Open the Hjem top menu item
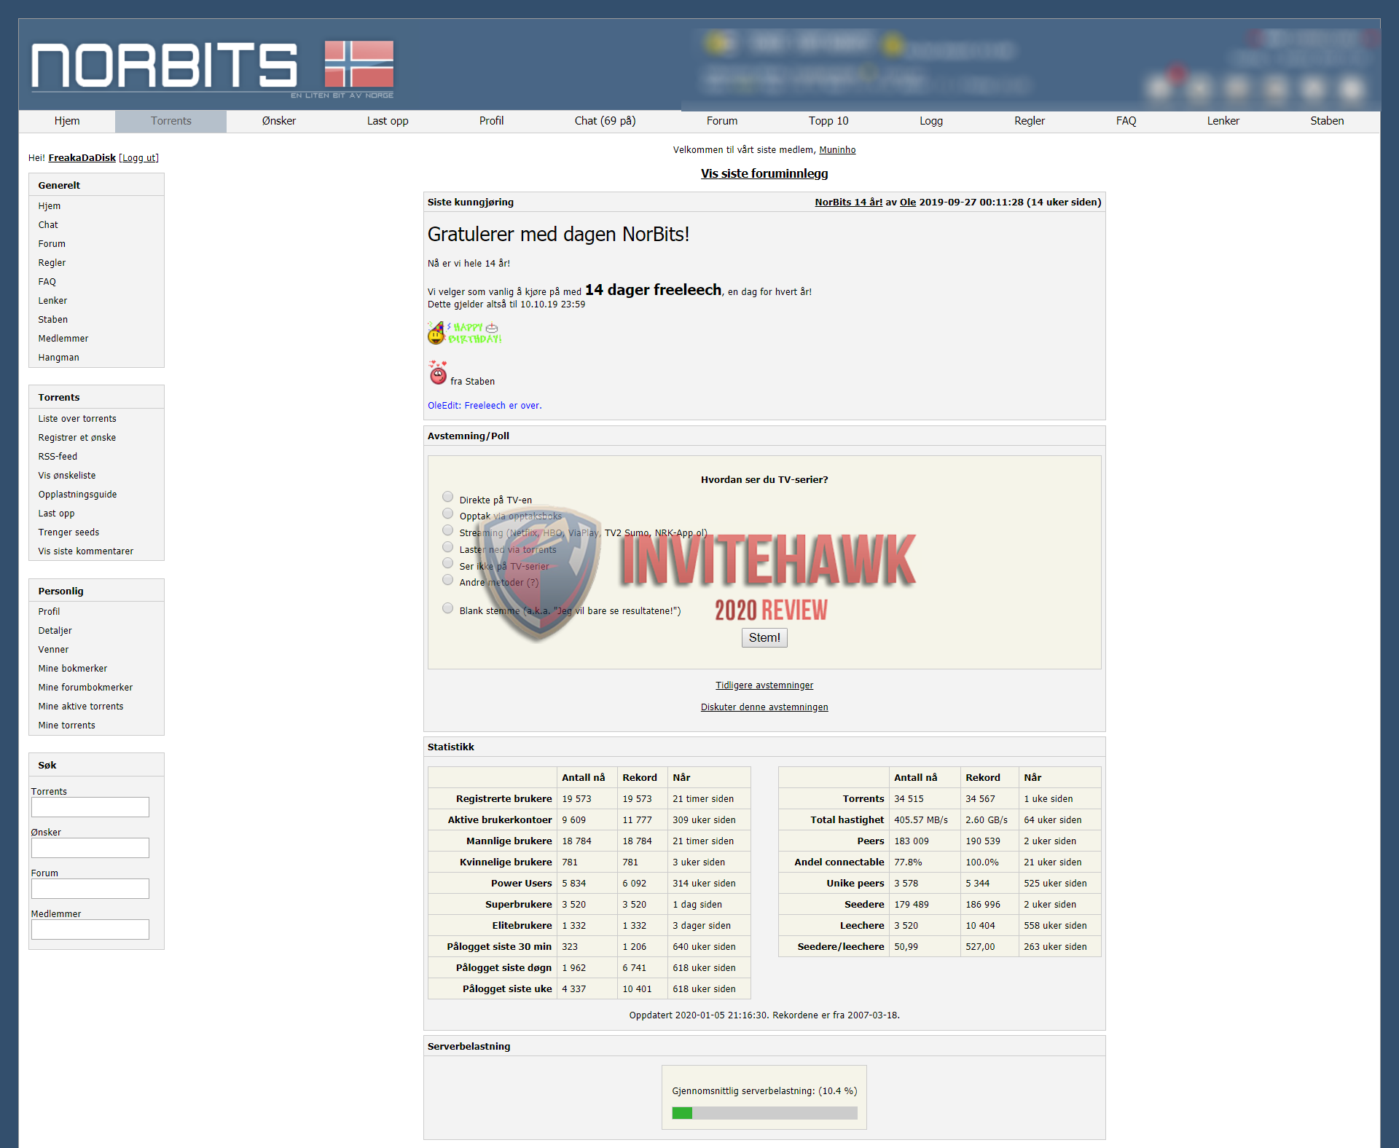This screenshot has width=1399, height=1148. click(67, 121)
